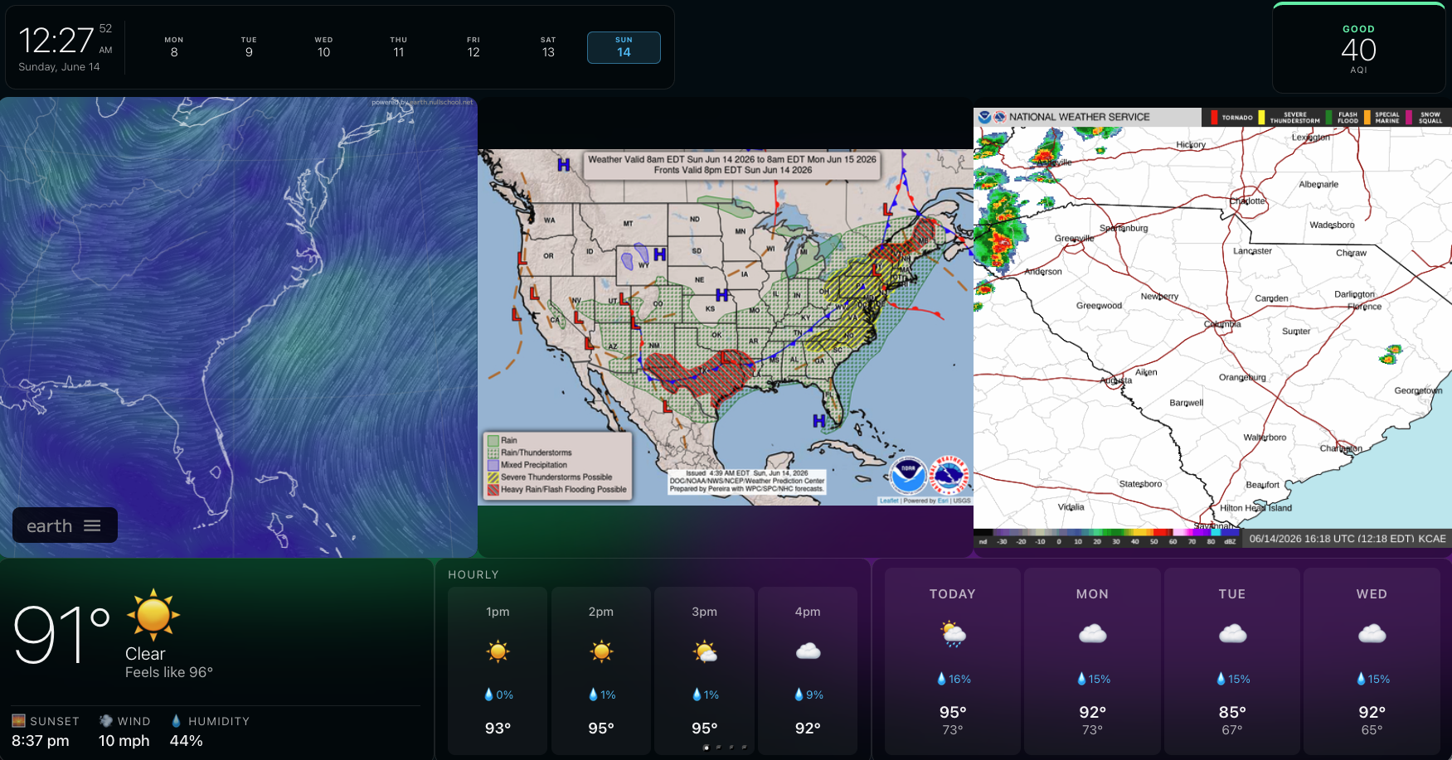Open the MON forecast card
Screen dimensions: 1452x760
(x=1092, y=661)
